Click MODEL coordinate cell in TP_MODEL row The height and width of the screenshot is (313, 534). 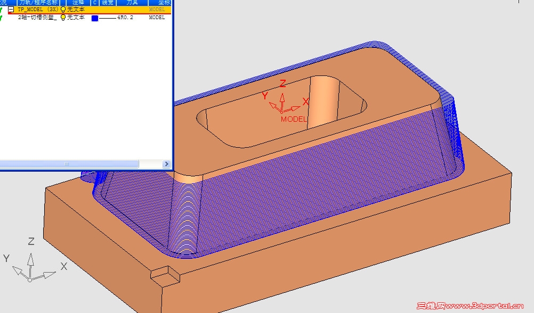[157, 10]
